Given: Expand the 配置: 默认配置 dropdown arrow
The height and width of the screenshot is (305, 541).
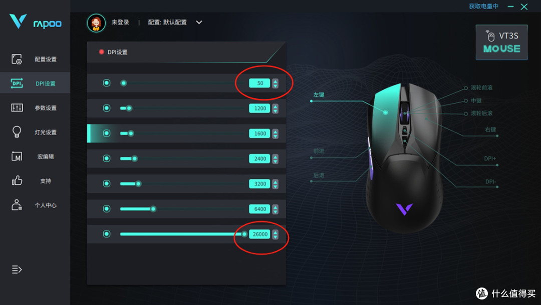Looking at the screenshot, I should [199, 22].
